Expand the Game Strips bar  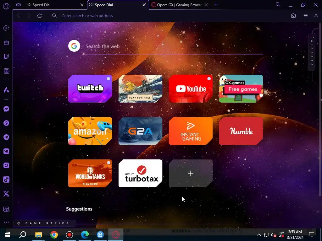pos(44,223)
